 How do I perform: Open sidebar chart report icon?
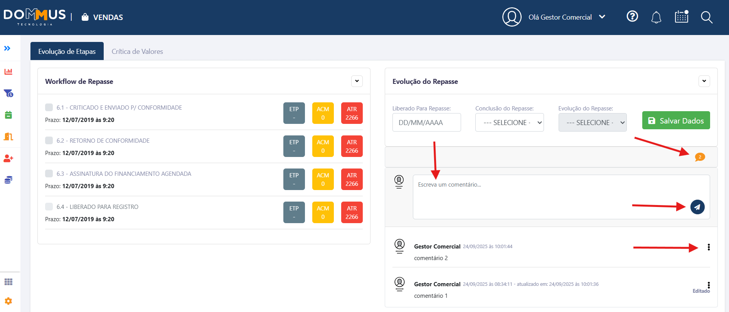[x=8, y=72]
